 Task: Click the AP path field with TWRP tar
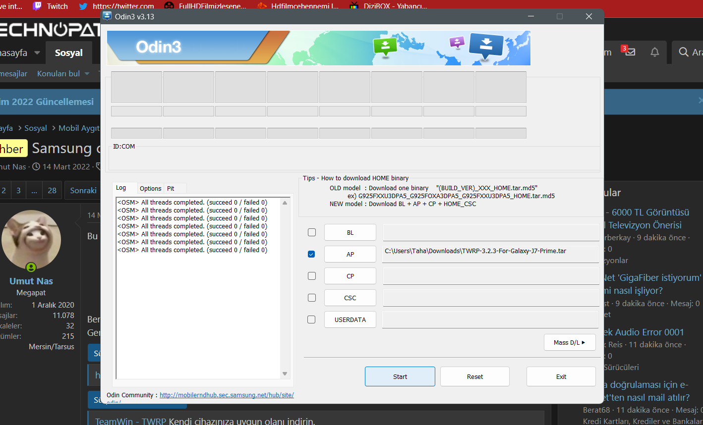[x=491, y=254]
